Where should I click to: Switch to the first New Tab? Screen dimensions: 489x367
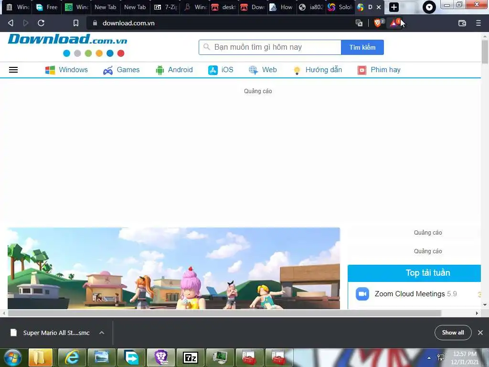[x=106, y=7]
